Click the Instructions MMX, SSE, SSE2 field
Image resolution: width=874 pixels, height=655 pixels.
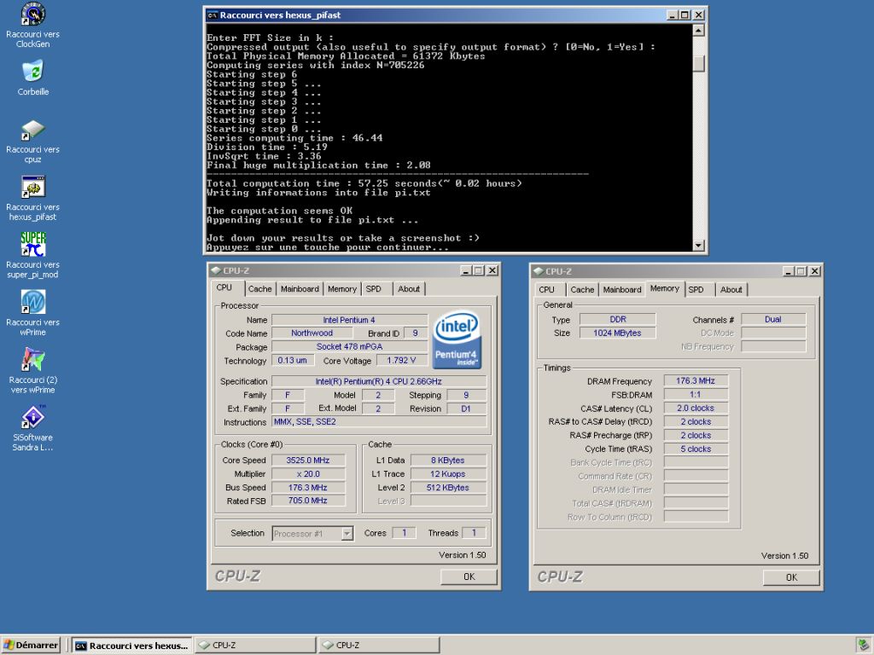click(x=378, y=421)
